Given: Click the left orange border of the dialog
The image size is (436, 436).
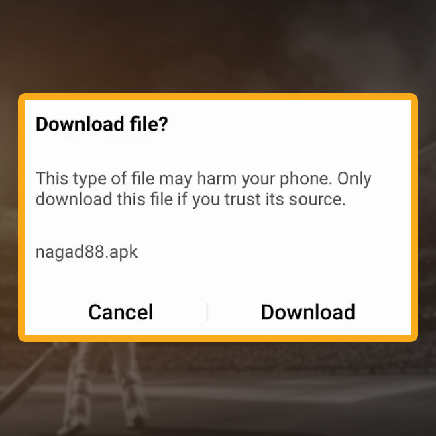Looking at the screenshot, I should 21,218.
